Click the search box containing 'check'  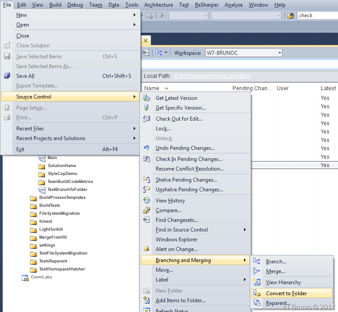coord(317,15)
